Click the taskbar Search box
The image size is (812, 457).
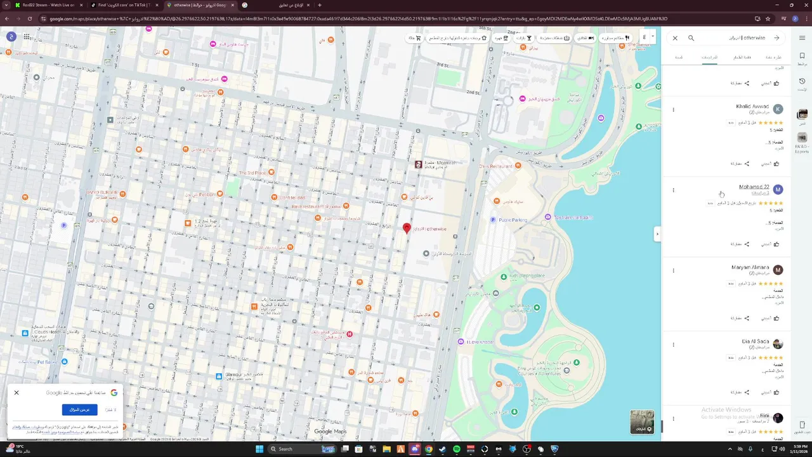(302, 449)
